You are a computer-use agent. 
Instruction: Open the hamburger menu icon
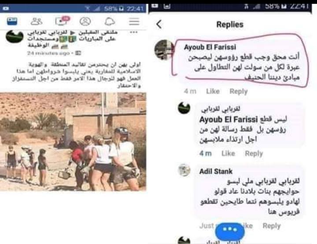coord(134,22)
